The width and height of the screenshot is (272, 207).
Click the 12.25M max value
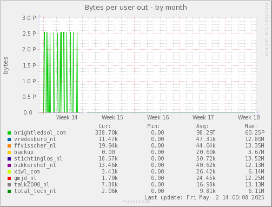255,178
